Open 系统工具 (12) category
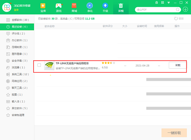The width and height of the screenshot is (191, 140). (x=17, y=74)
